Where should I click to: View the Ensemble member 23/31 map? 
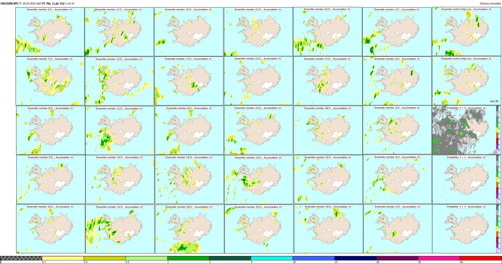(x=258, y=130)
